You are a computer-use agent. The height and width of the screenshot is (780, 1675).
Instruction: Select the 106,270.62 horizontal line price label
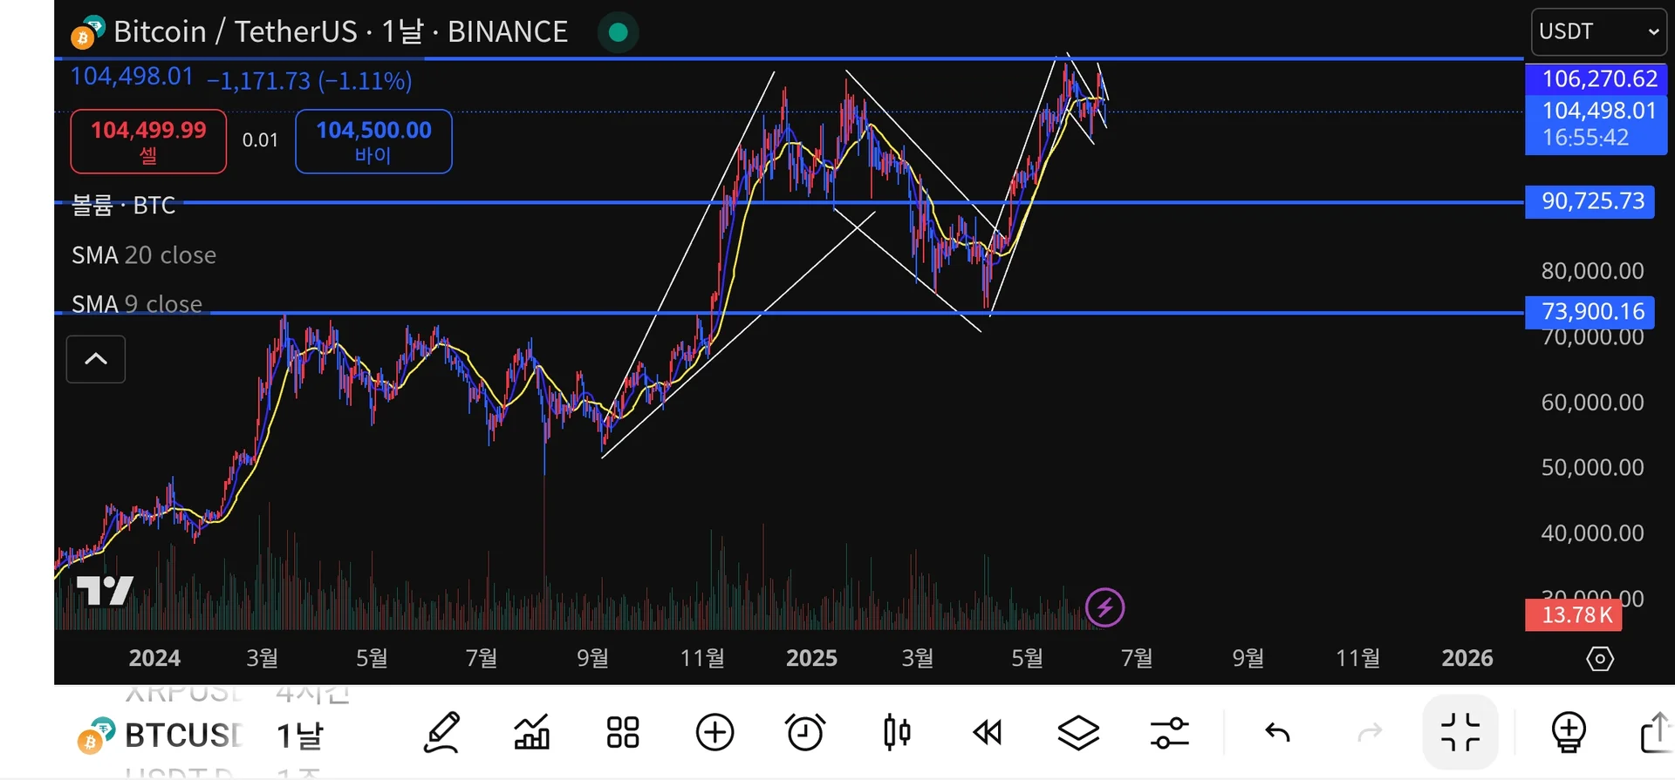[1596, 78]
